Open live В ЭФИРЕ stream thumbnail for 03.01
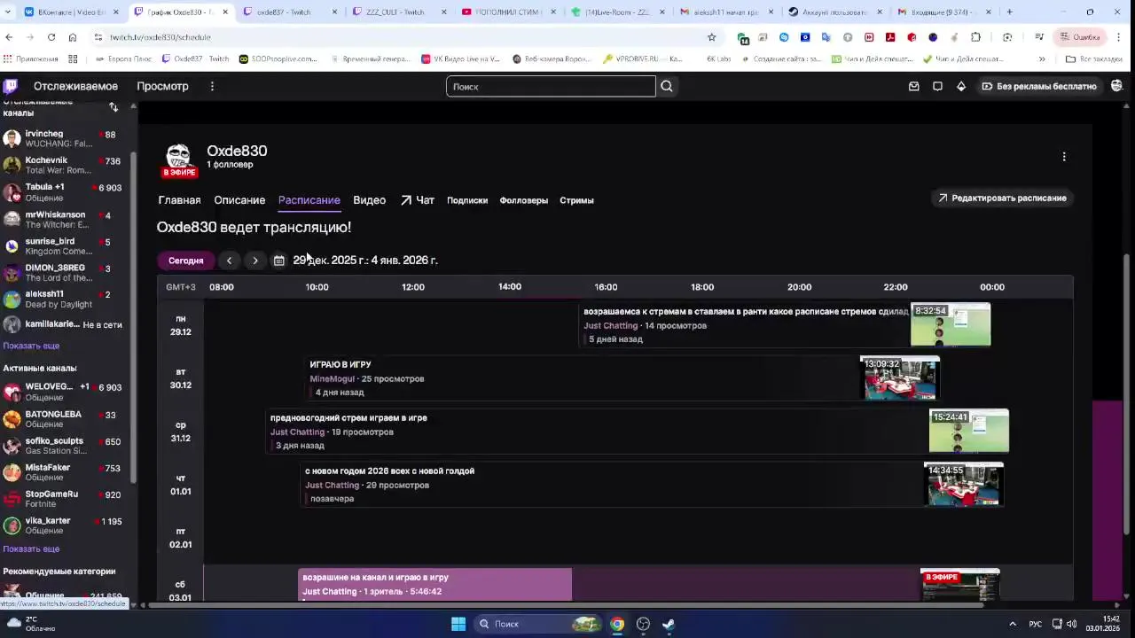 (959, 586)
